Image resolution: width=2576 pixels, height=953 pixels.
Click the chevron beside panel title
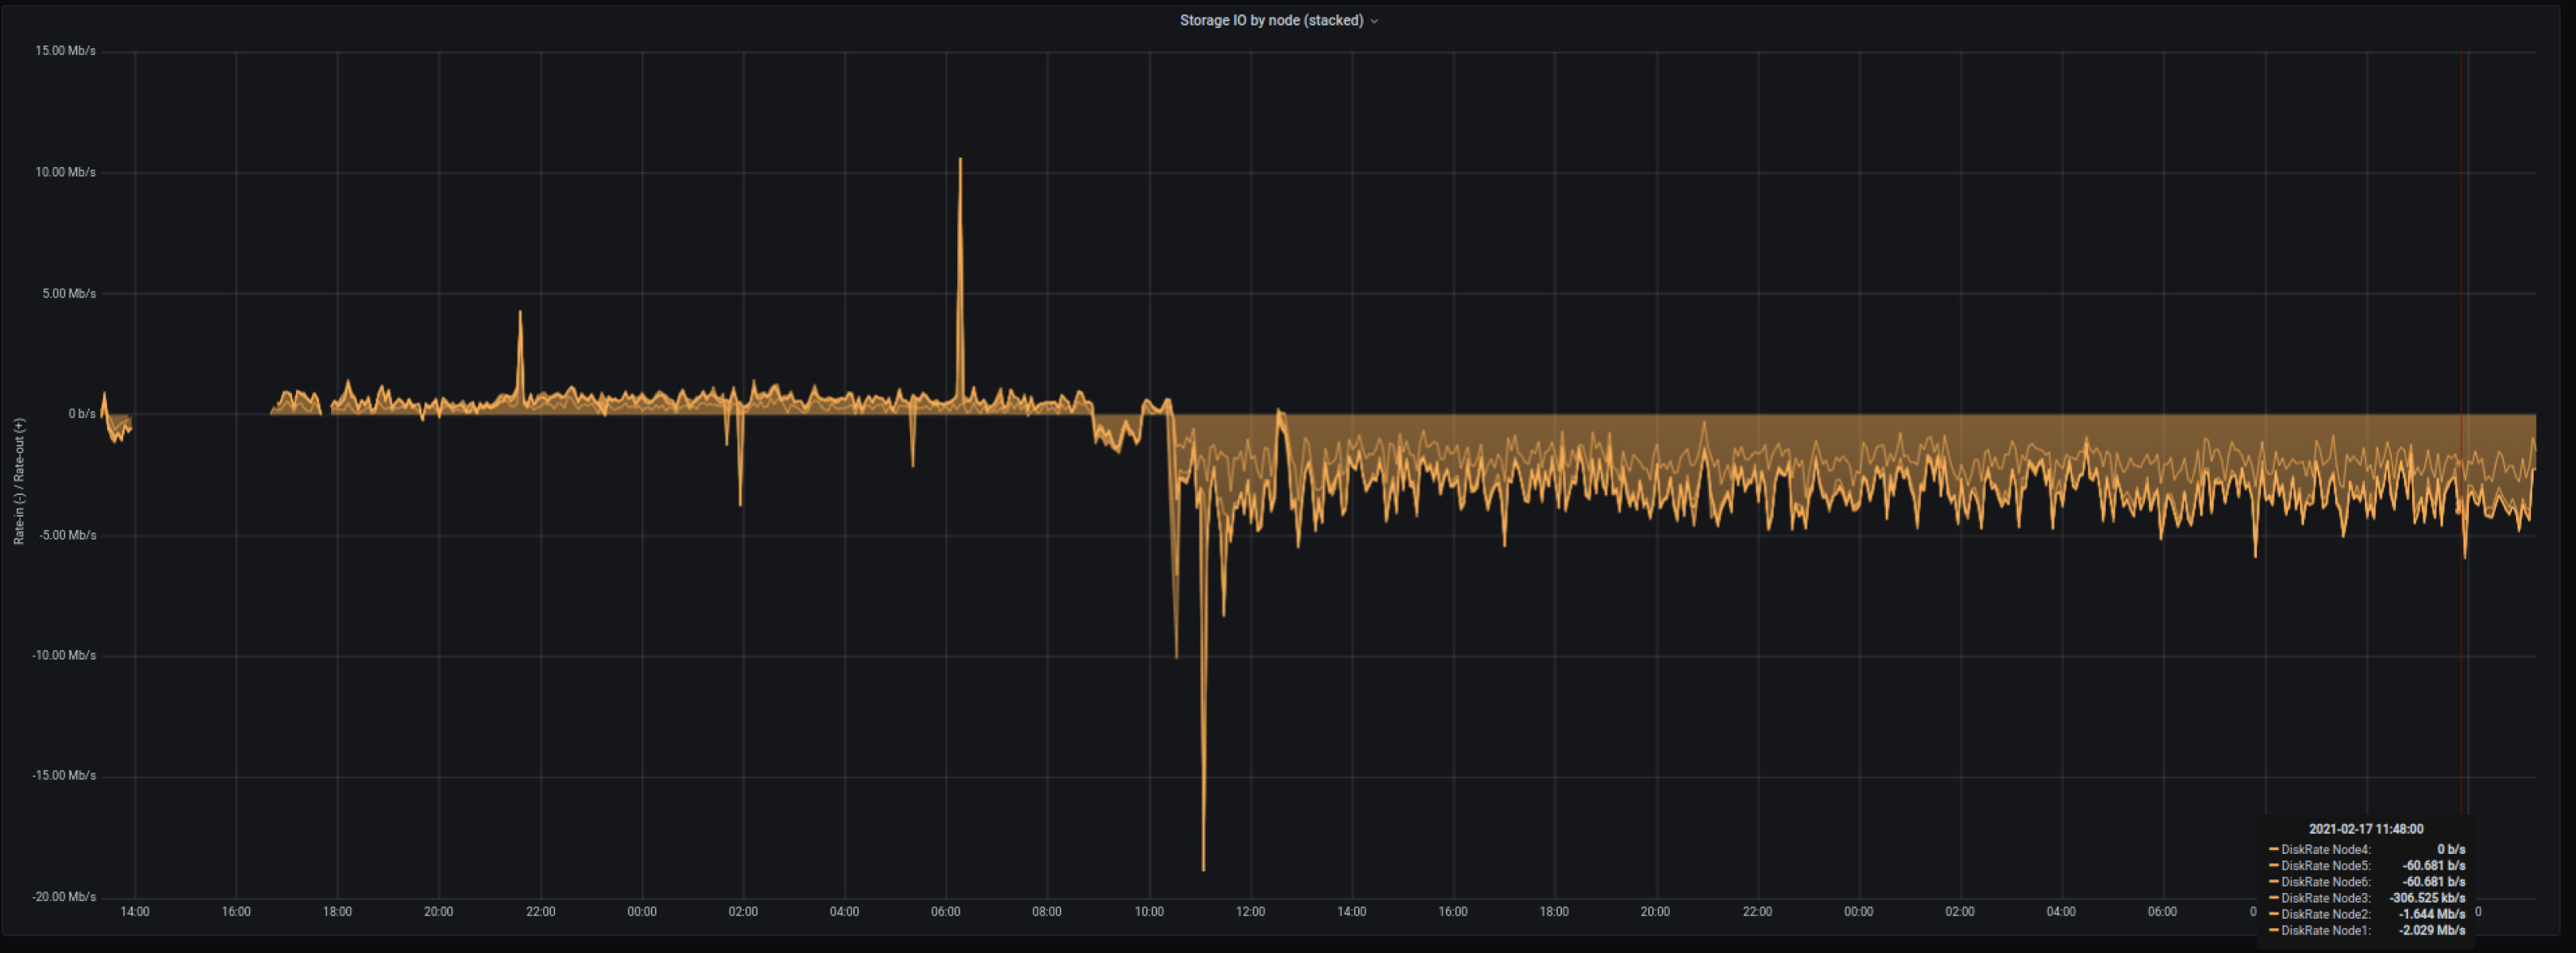[1374, 21]
